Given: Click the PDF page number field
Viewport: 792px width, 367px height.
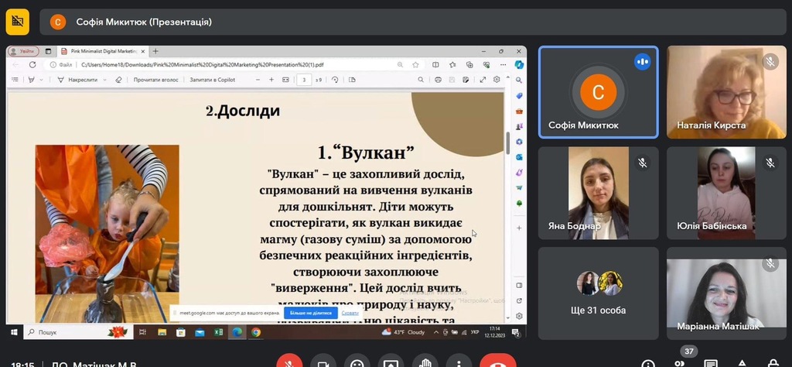Looking at the screenshot, I should tap(305, 80).
